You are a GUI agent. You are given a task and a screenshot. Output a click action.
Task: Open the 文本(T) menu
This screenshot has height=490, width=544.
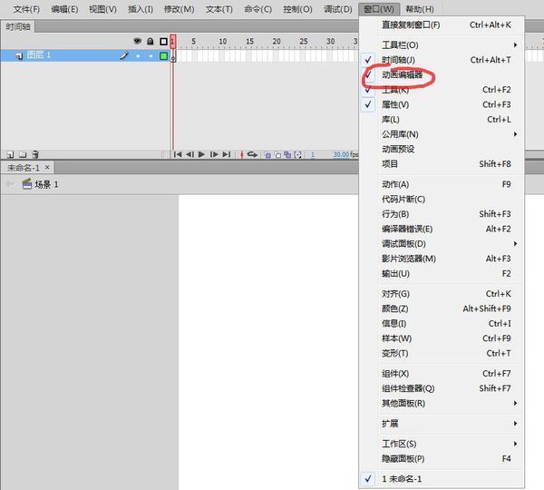tap(219, 9)
